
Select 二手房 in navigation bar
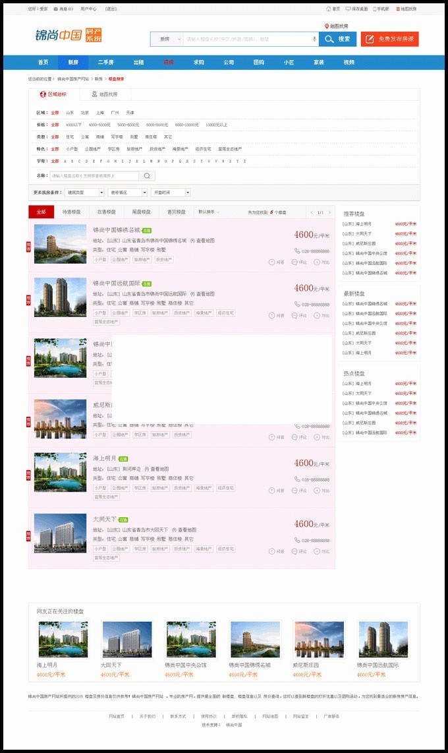pos(106,63)
